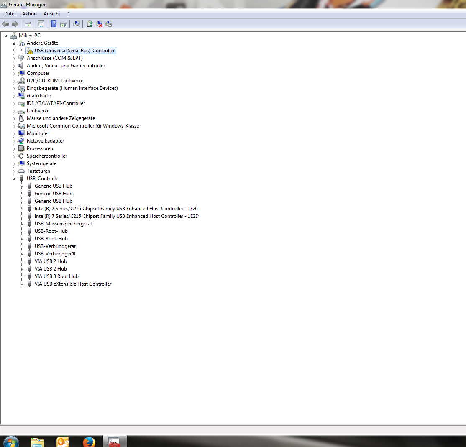Select VIA USB eXtensible Host Controller
The image size is (466, 447).
pyautogui.click(x=73, y=284)
